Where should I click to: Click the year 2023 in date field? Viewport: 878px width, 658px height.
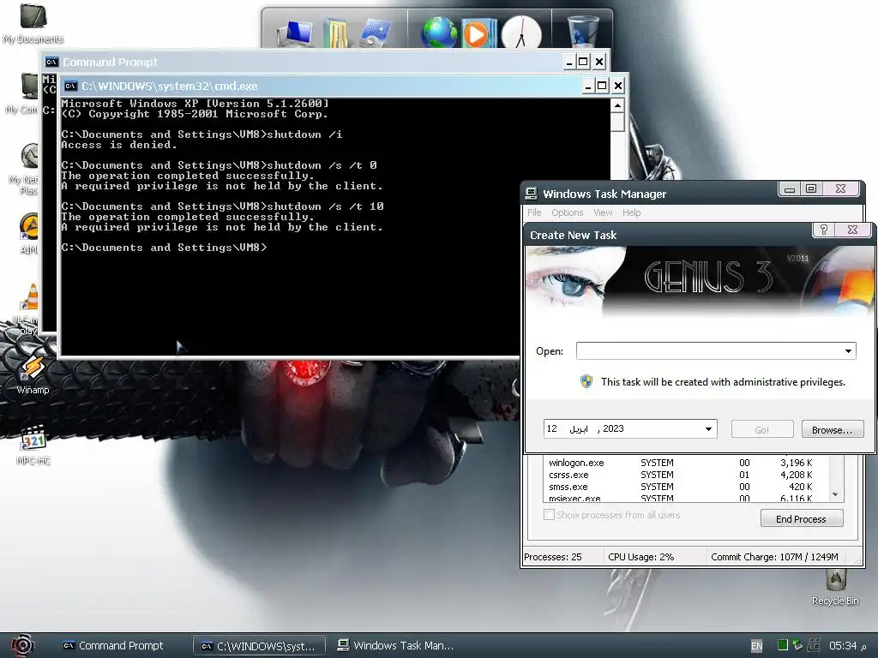pos(613,428)
